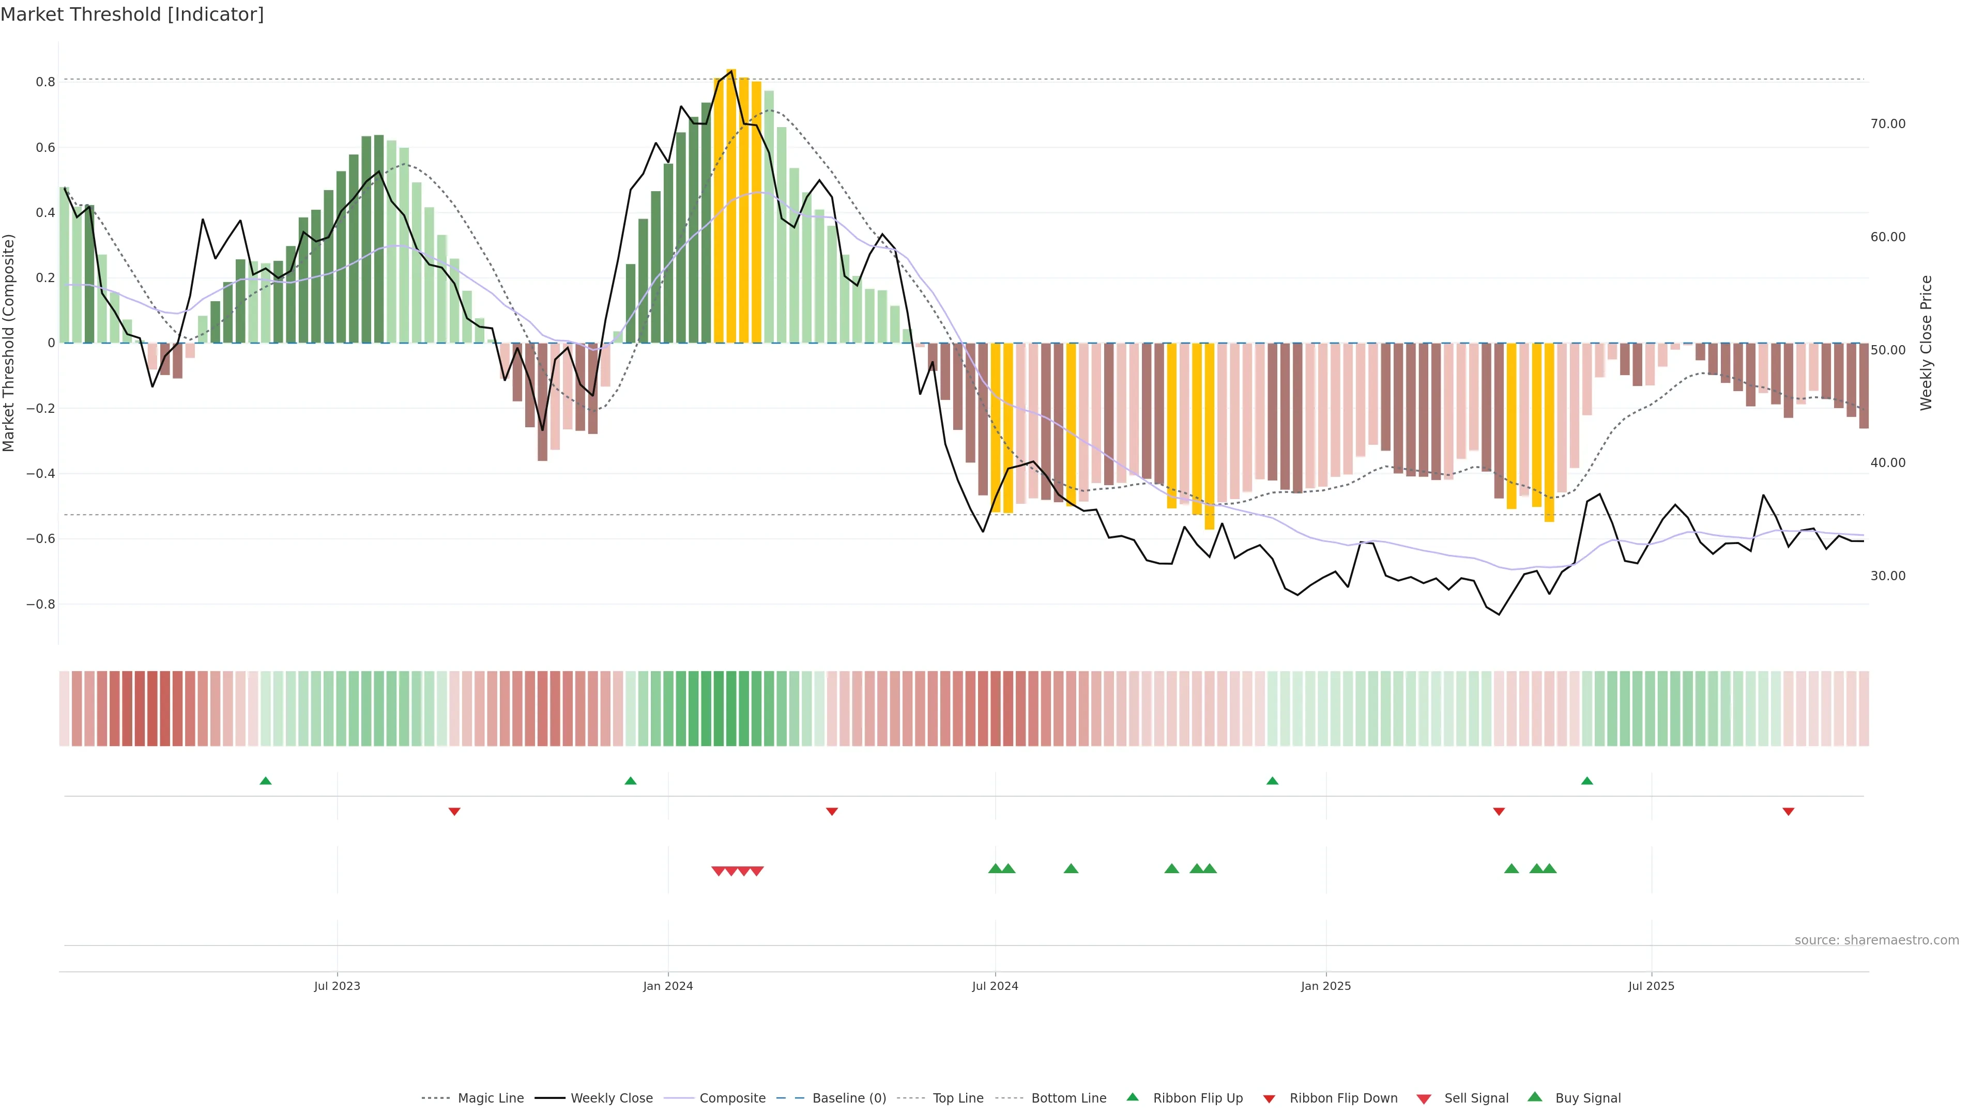Click the Jan 2025 x-axis label
Viewport: 1985px width, 1116px height.
1325,986
